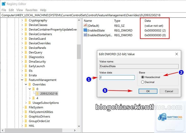
Task: Open the Edit menu
Action: point(11,10)
